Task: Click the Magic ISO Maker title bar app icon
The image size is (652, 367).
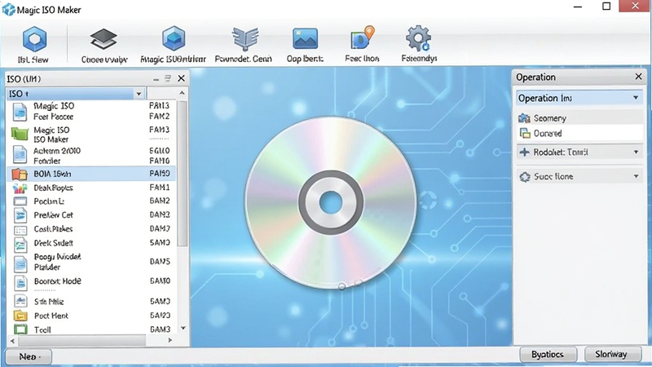Action: click(x=8, y=9)
